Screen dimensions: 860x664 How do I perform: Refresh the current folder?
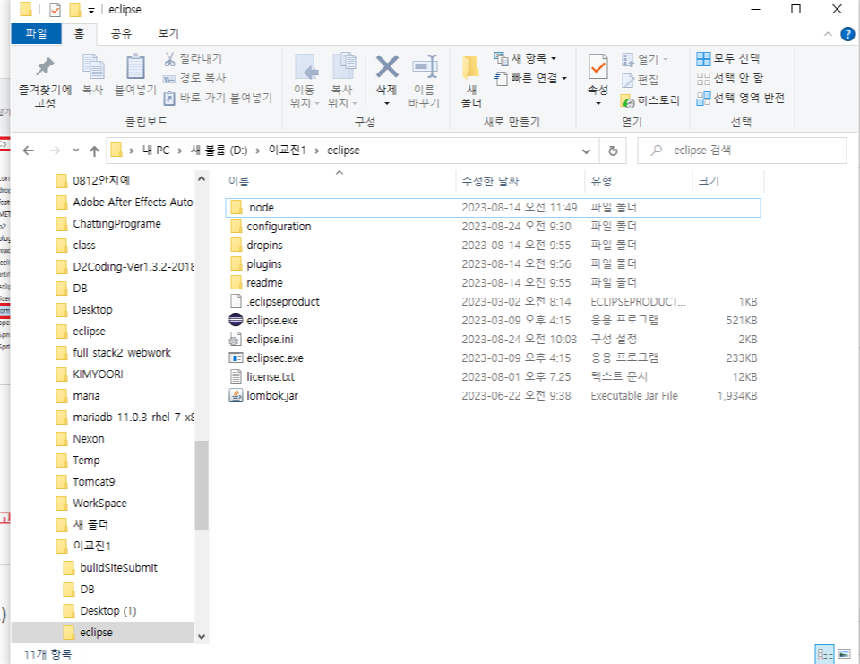(613, 151)
